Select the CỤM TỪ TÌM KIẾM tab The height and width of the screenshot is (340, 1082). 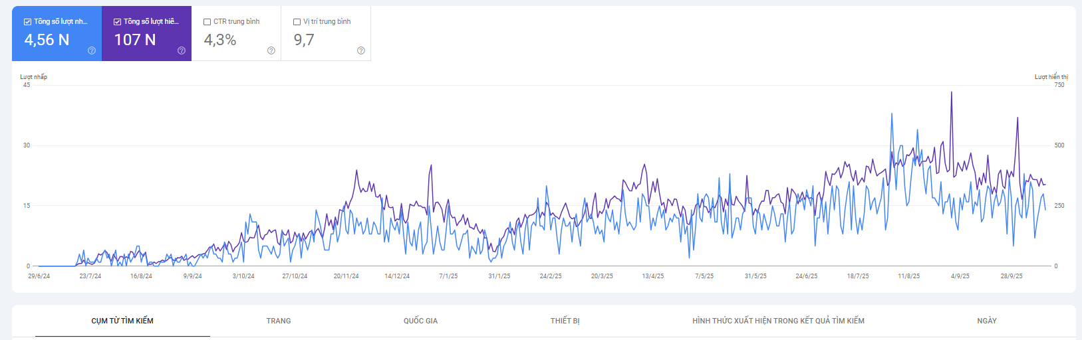pos(122,321)
